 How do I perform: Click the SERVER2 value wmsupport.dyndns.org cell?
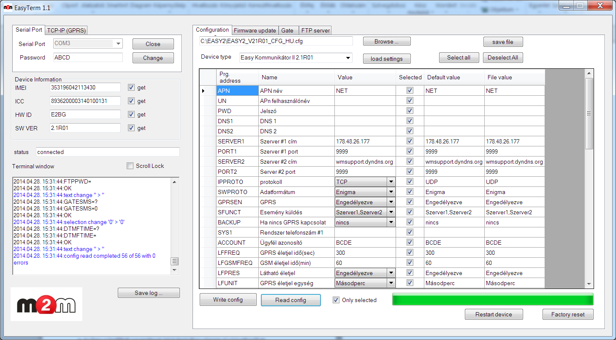[365, 162]
